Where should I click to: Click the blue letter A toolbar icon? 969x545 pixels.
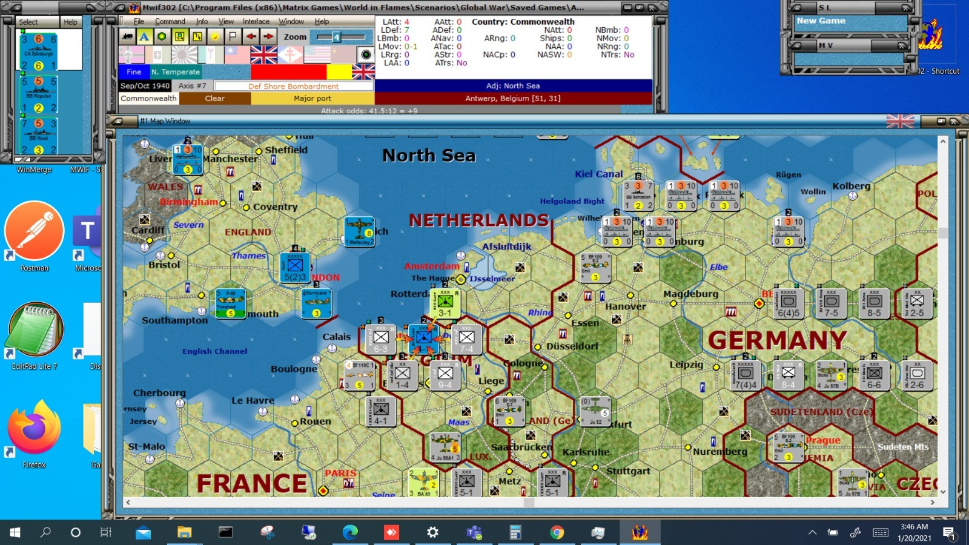[x=144, y=36]
